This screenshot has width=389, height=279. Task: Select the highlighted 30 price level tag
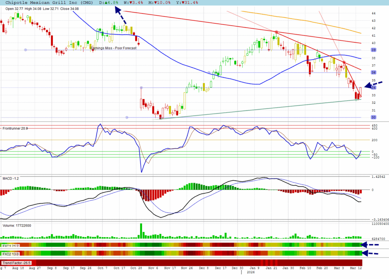point(373,117)
